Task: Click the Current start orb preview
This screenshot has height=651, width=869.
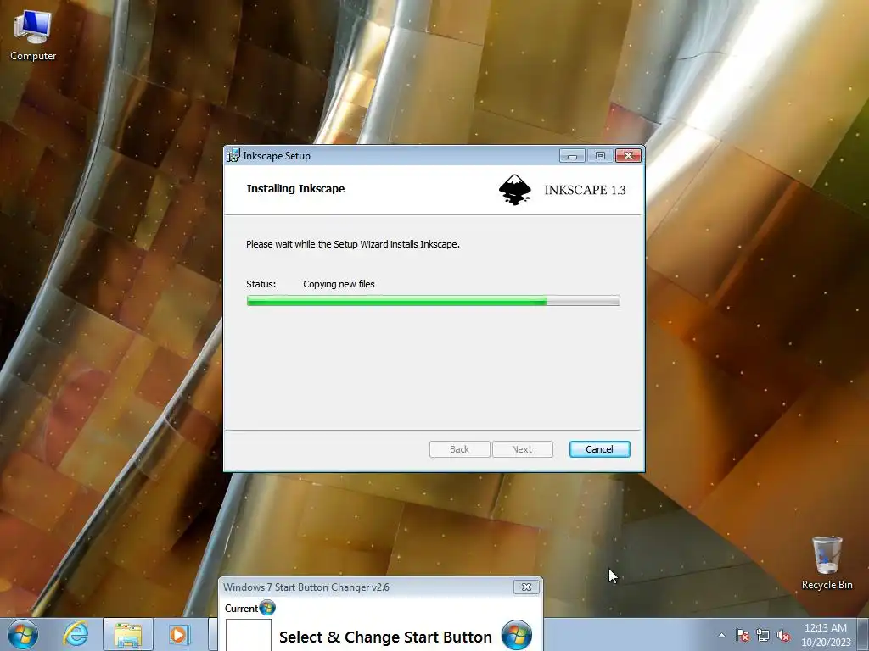Action: (267, 608)
